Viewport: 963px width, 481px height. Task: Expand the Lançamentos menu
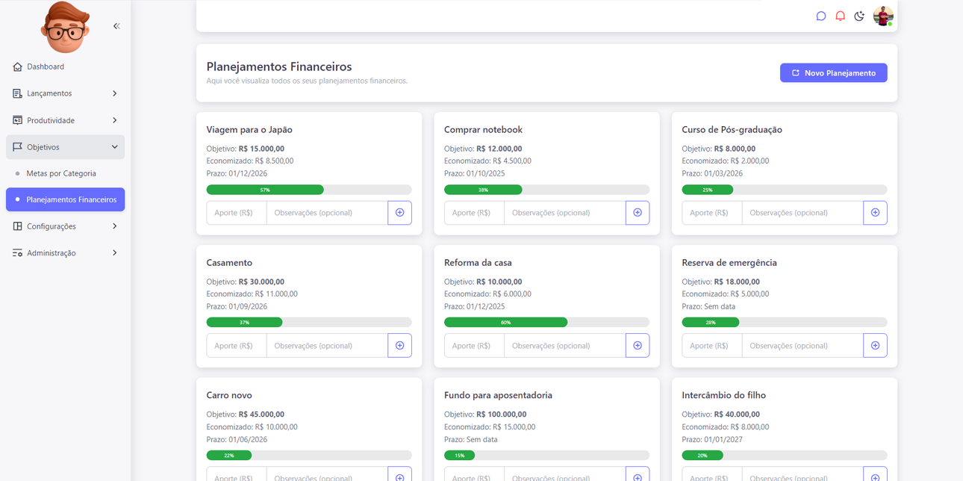[x=65, y=93]
